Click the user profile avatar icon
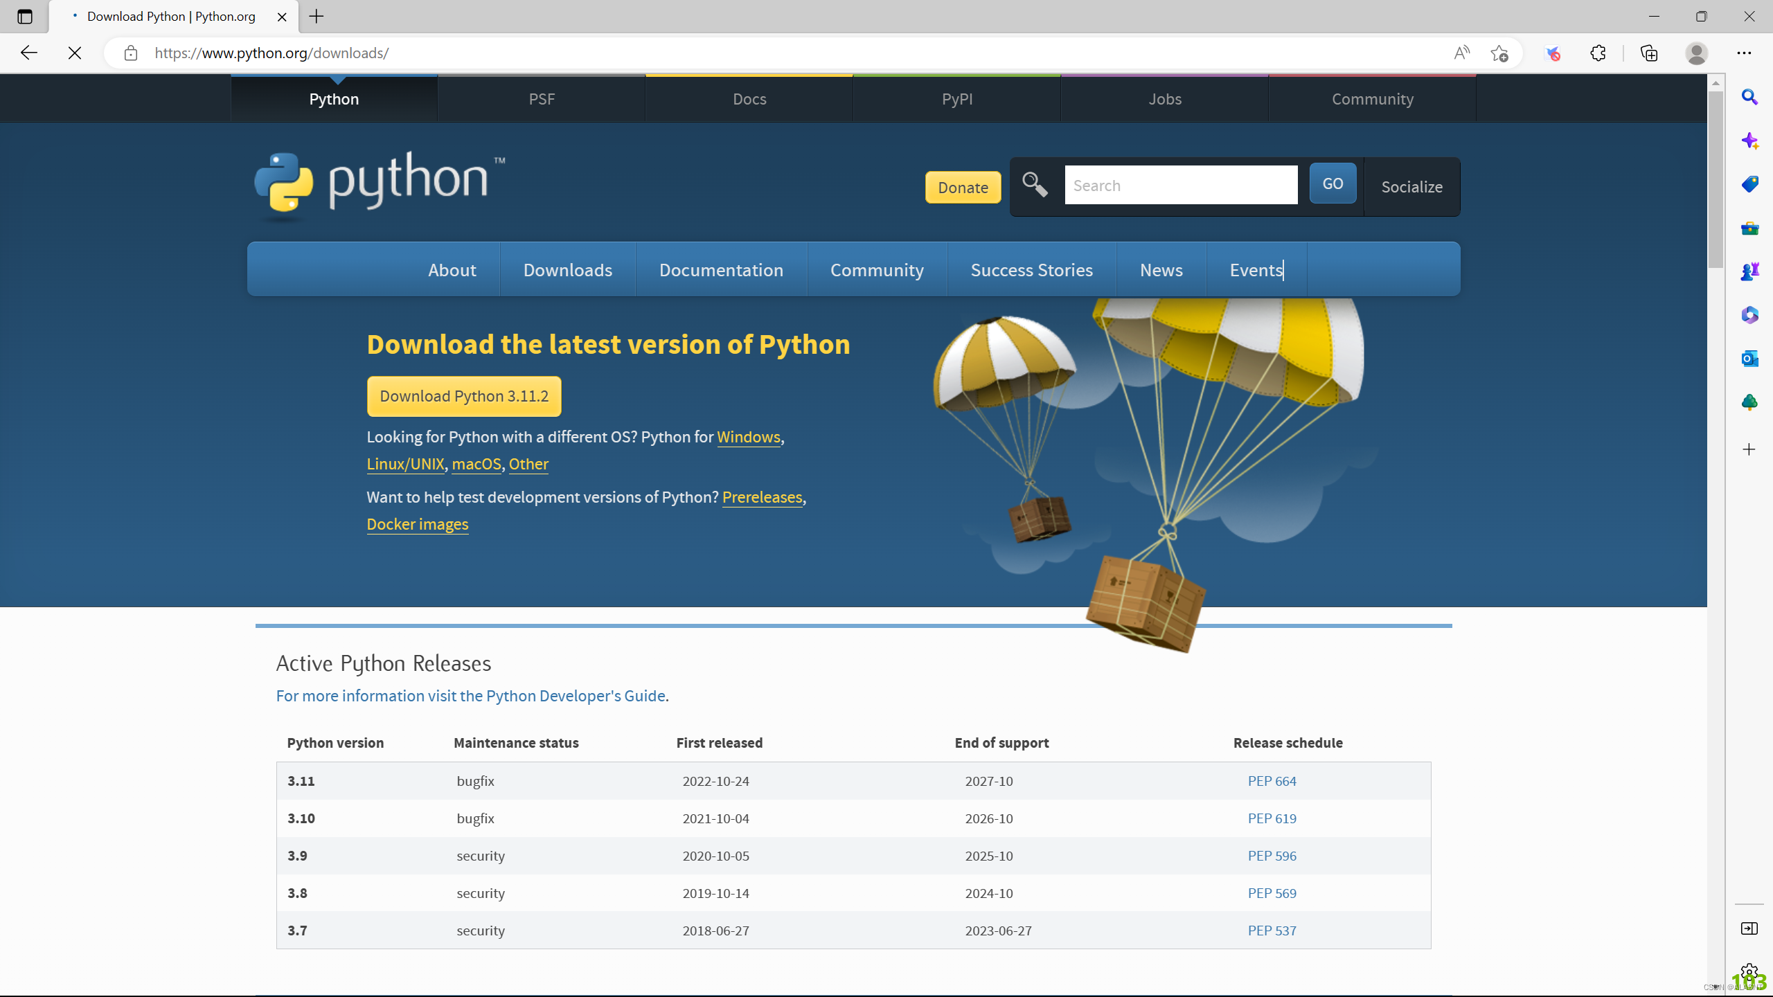 coord(1696,53)
